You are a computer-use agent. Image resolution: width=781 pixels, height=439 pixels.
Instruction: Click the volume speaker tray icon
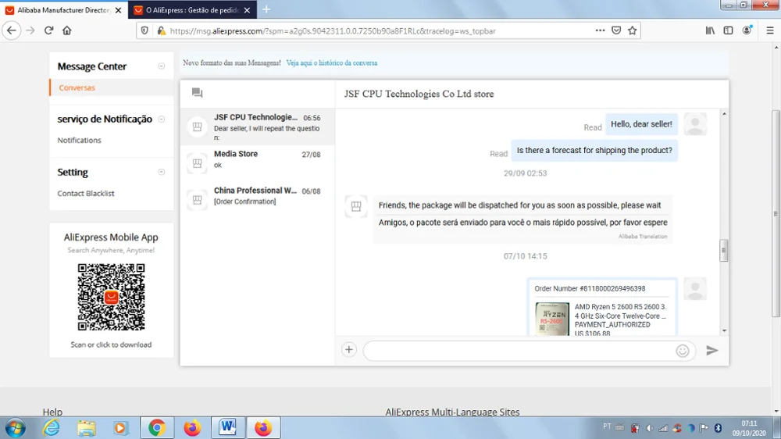[x=650, y=428]
